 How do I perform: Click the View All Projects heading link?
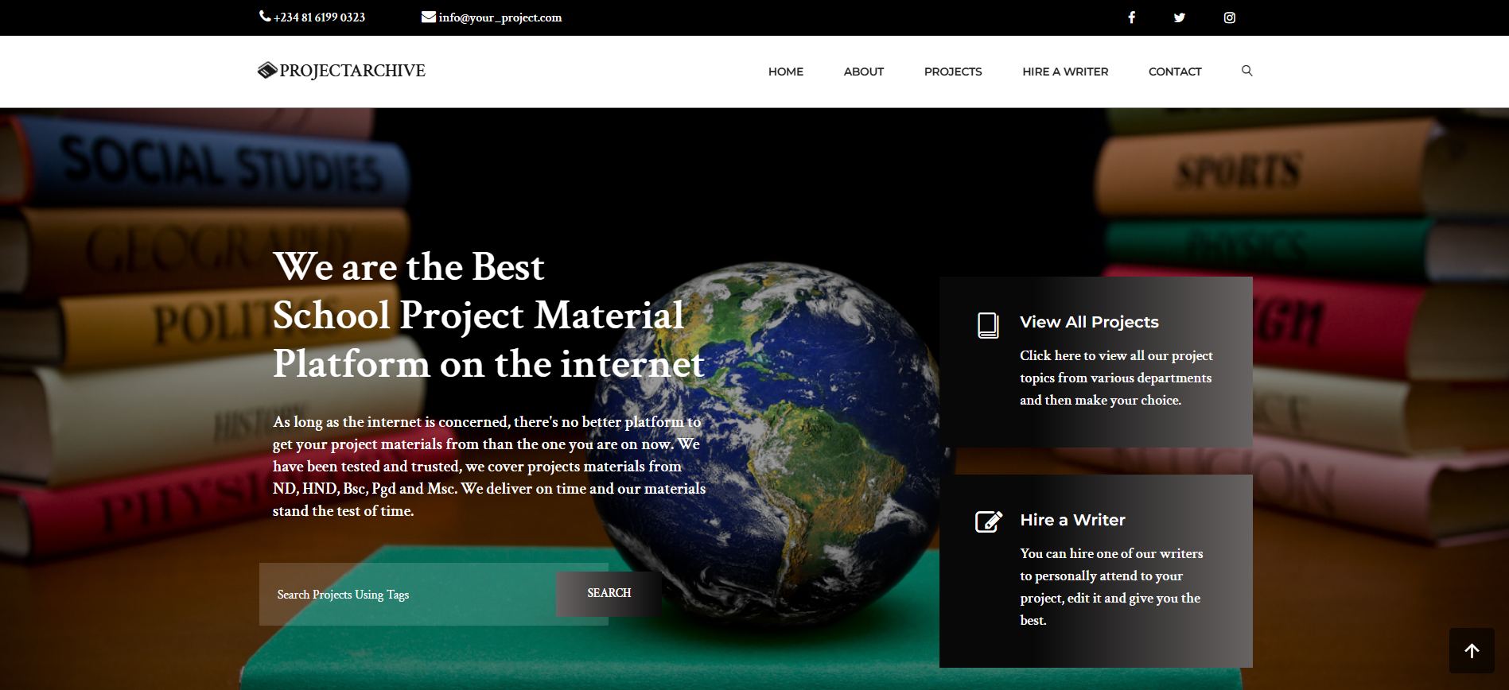pyautogui.click(x=1088, y=322)
